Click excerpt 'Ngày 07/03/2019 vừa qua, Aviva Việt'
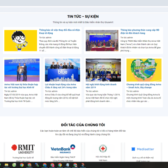The image size is (168, 168). pyautogui.click(x=21, y=98)
